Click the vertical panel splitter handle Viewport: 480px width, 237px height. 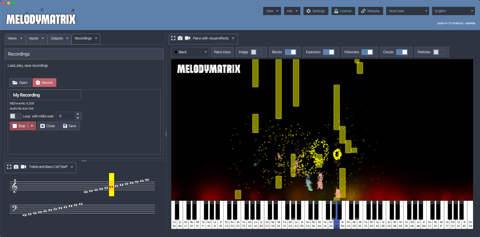click(x=166, y=134)
